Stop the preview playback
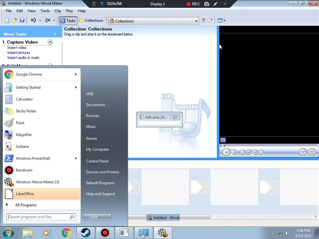319x239 pixels. pos(234,152)
